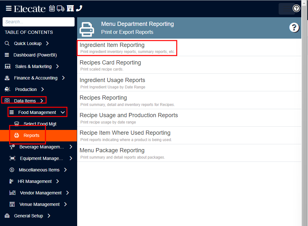This screenshot has width=308, height=226.
Task: Click the Sales & Marketing people icon
Action: (7, 67)
